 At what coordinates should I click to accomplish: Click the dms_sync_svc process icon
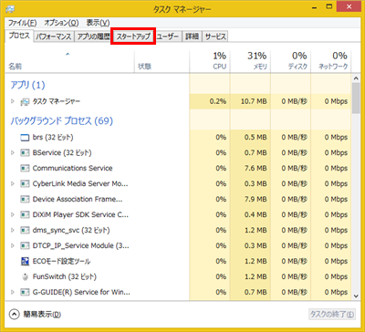click(x=25, y=230)
